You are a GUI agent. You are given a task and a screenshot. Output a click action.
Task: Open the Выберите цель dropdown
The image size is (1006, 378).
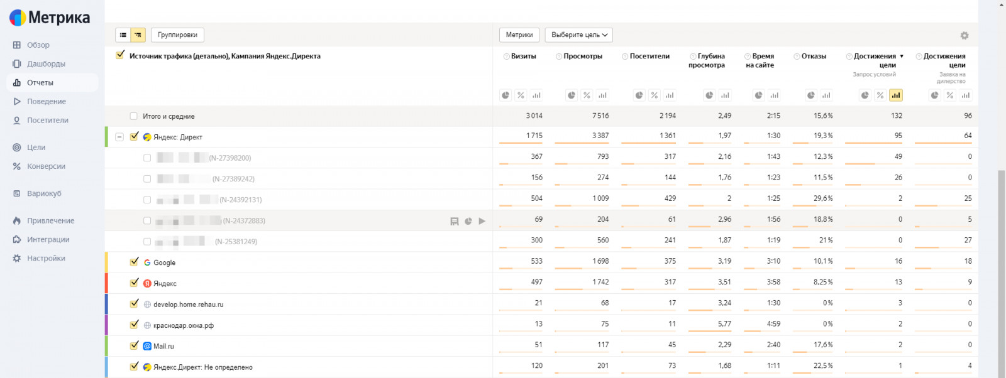(x=579, y=35)
